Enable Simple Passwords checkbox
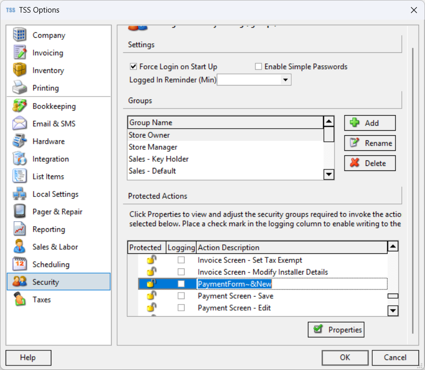The image size is (425, 370). pyautogui.click(x=259, y=66)
